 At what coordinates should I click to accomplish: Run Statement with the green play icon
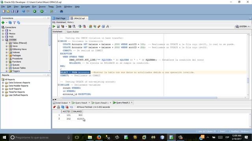(x=54, y=27)
